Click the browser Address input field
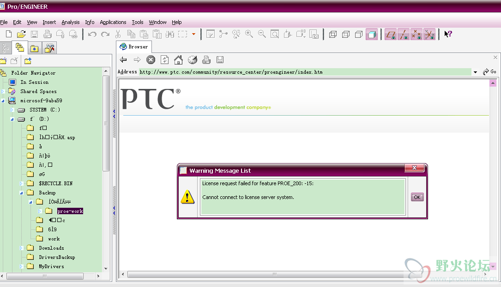This screenshot has width=501, height=287. (305, 72)
